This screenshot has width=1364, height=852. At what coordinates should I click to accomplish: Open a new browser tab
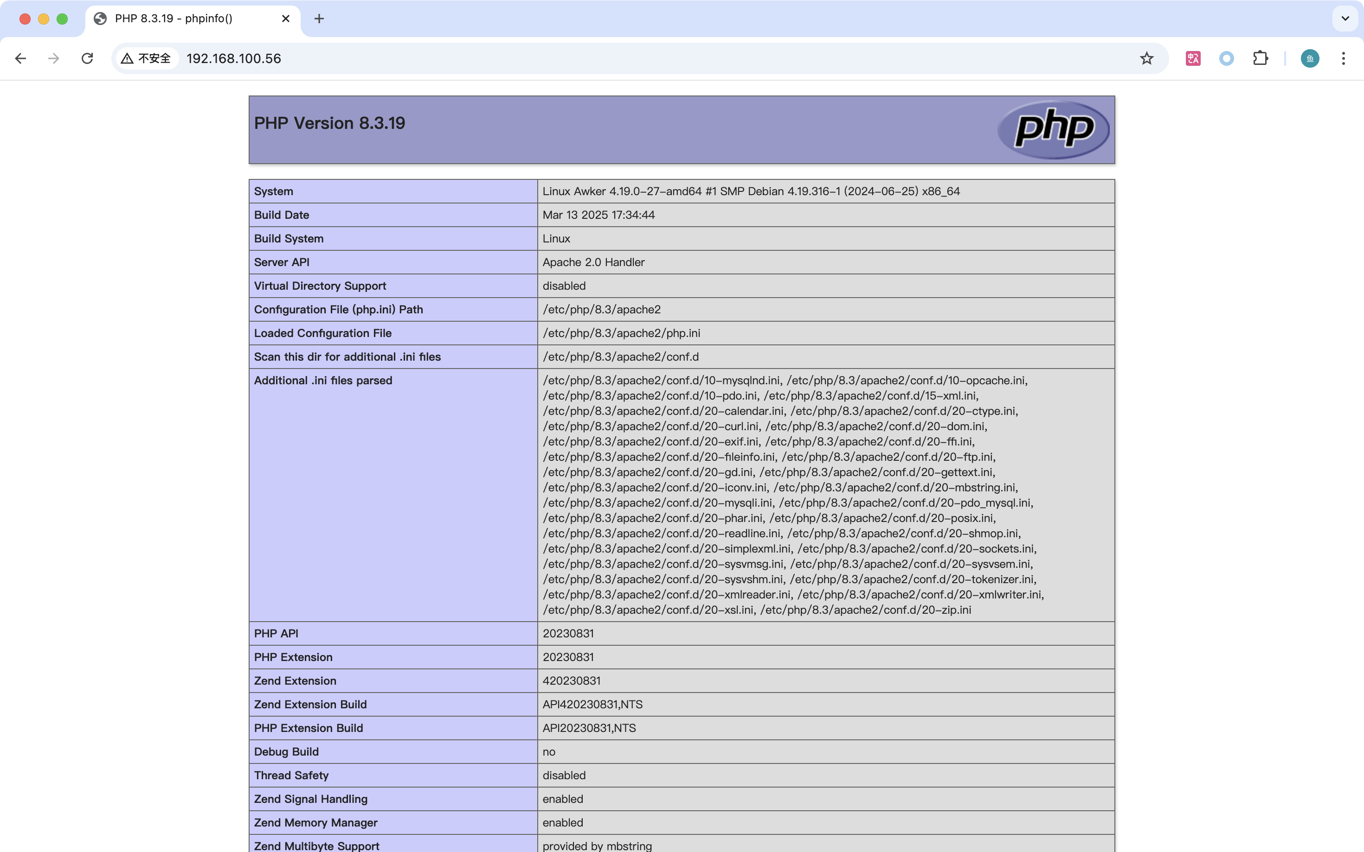pos(319,19)
